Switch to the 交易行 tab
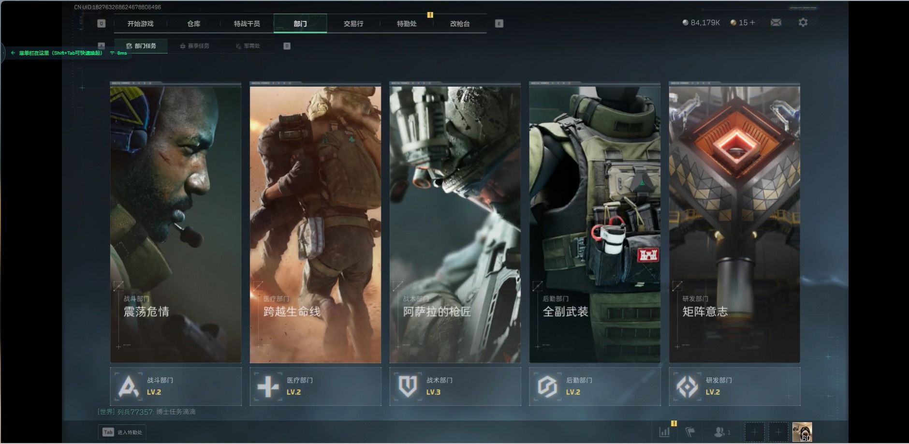Screen dimensions: 909x444 (353, 24)
